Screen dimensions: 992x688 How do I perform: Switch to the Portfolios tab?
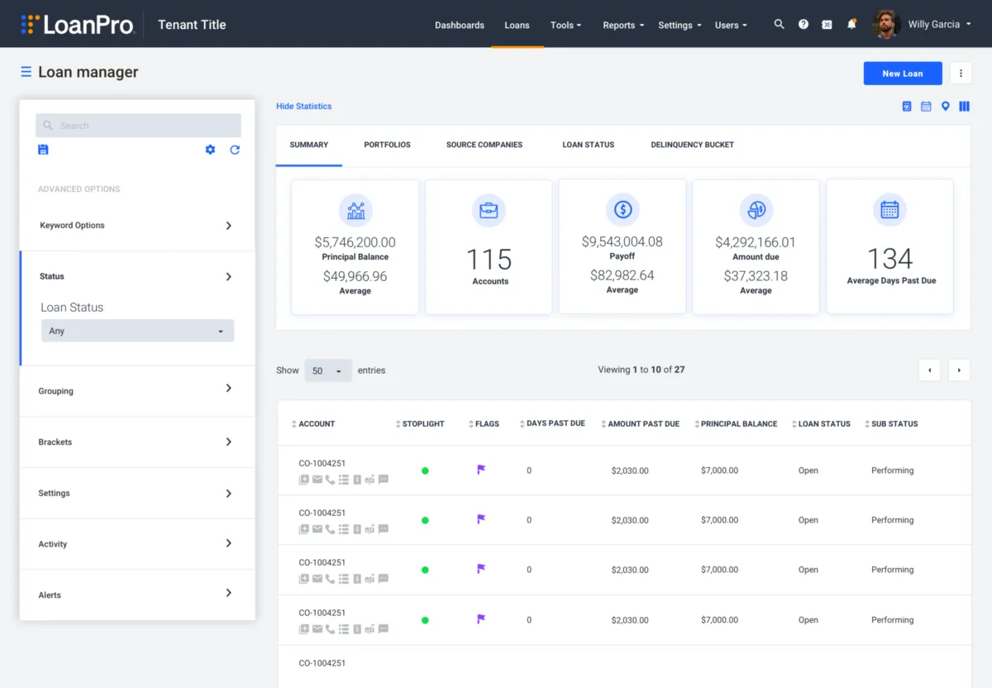click(387, 145)
